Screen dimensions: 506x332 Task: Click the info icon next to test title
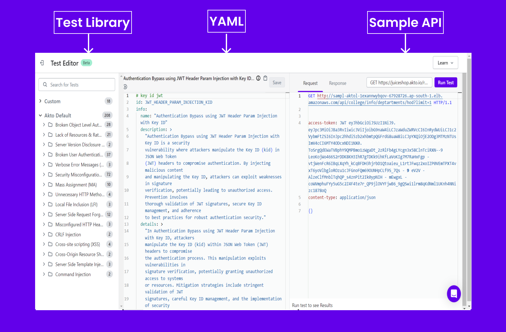point(258,78)
